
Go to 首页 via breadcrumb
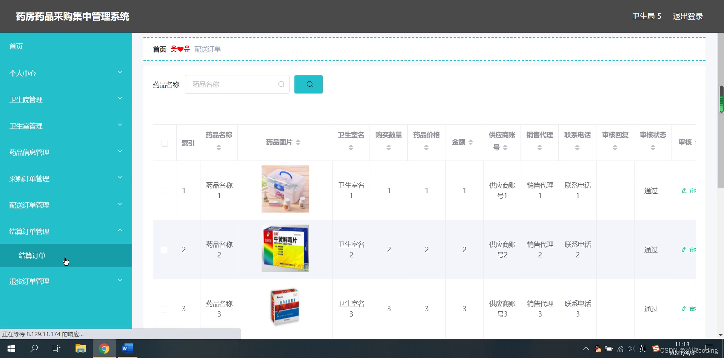(x=159, y=49)
